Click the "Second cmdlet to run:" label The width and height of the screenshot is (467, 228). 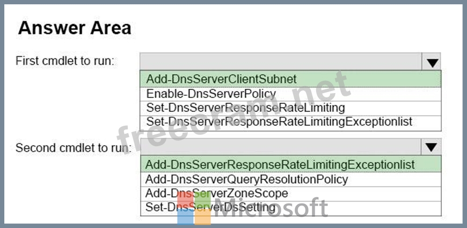tap(73, 147)
